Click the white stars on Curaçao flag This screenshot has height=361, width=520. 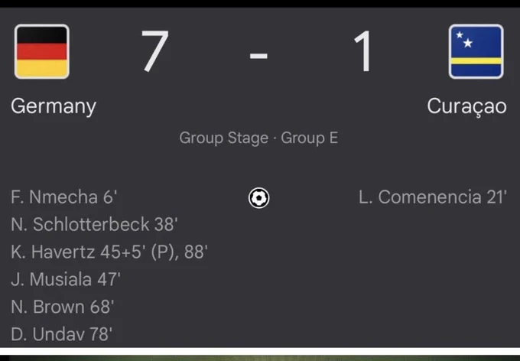point(464,40)
